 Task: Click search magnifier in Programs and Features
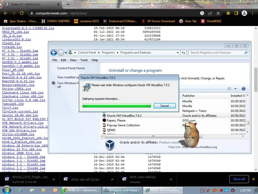[246, 53]
